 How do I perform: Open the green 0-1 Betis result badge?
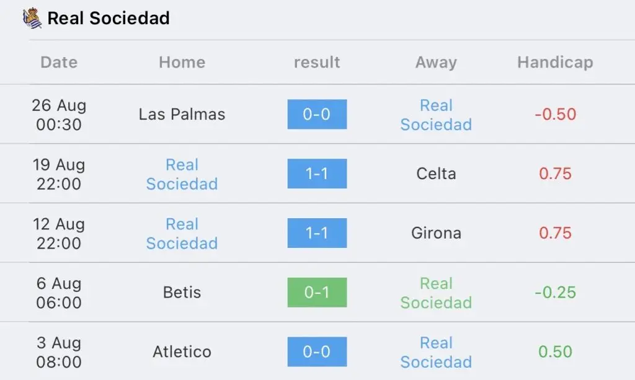317,292
